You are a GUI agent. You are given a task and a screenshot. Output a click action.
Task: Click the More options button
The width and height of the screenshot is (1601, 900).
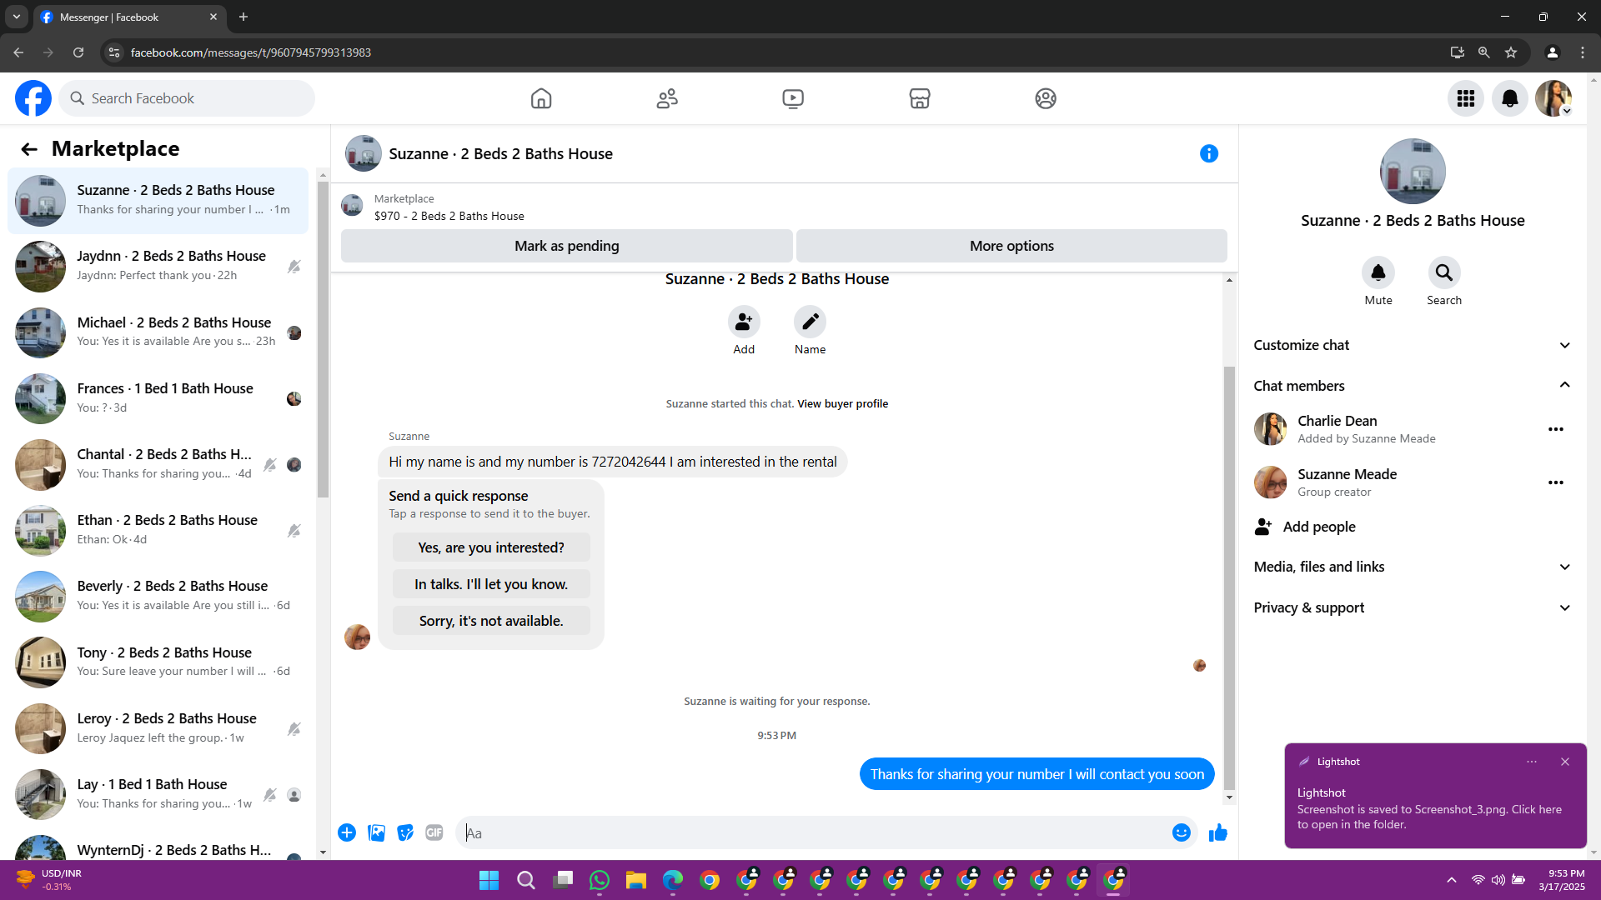[x=1011, y=246]
